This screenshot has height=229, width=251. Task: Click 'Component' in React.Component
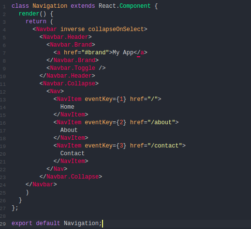[x=135, y=6]
